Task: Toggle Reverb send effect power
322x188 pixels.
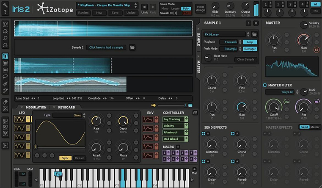Action: point(233,161)
